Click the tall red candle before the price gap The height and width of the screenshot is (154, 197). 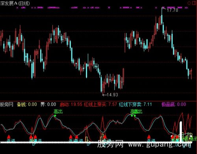(123, 77)
